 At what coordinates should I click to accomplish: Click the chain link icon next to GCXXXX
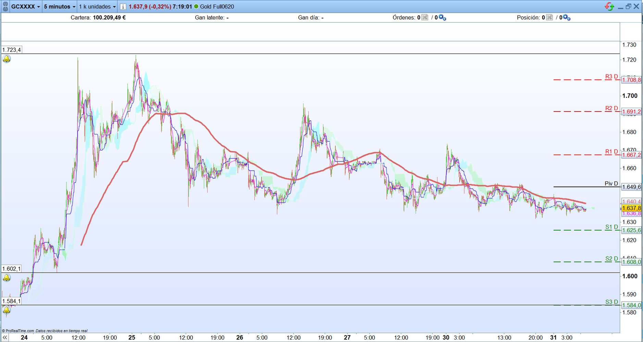pos(5,6)
